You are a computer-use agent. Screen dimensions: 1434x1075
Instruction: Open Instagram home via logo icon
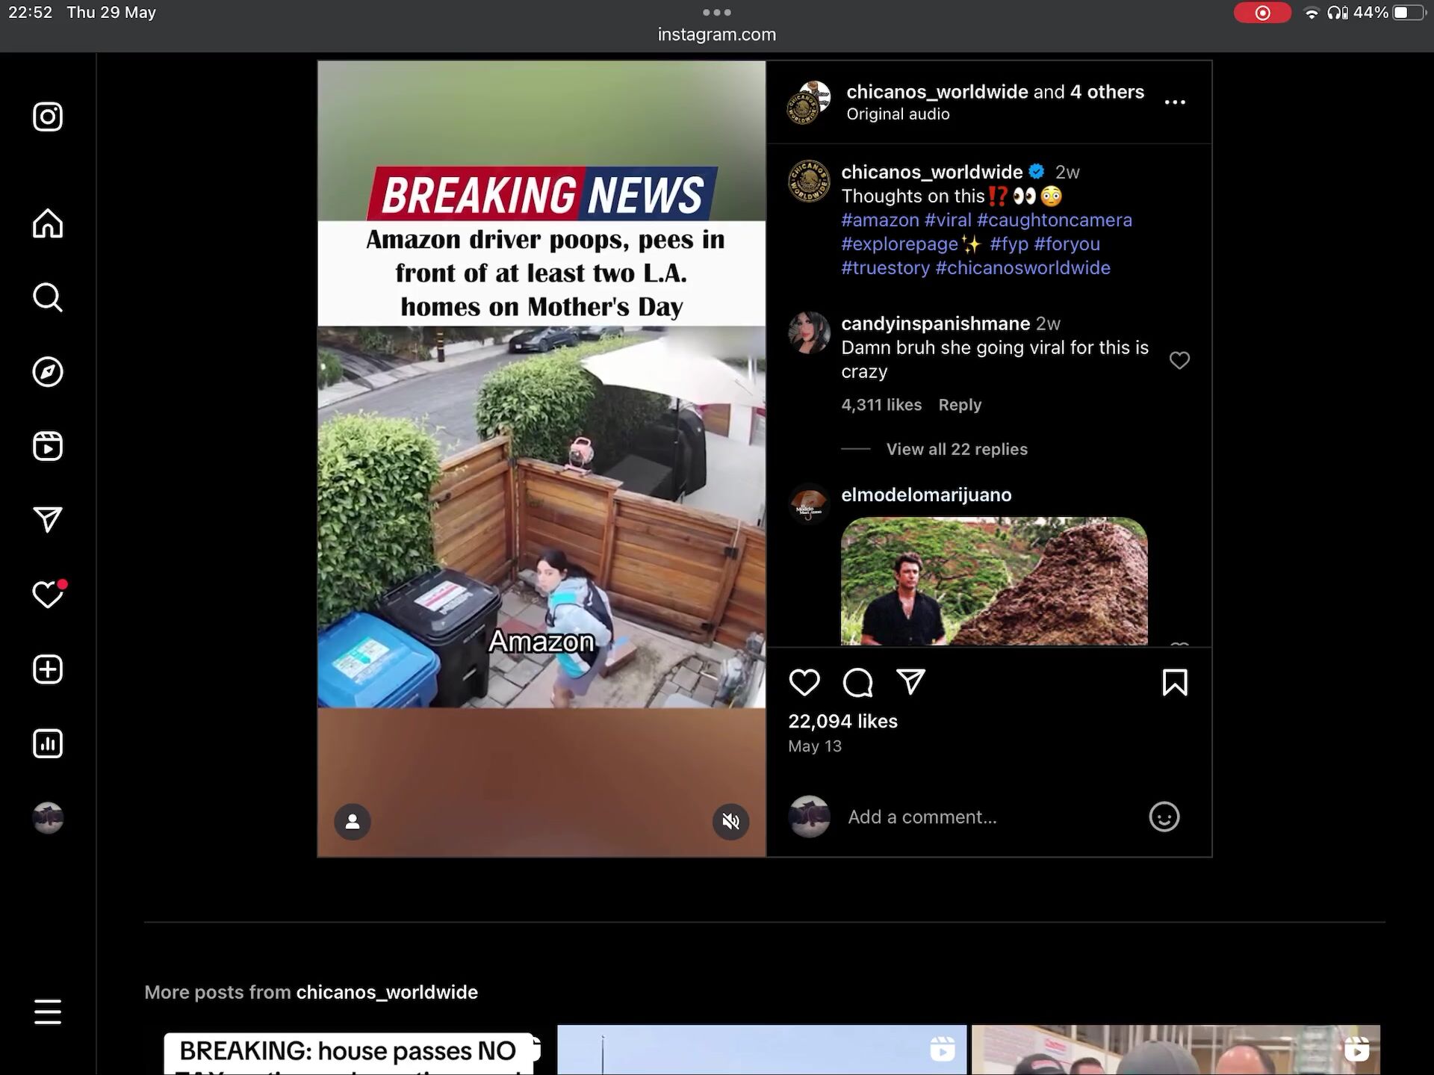click(x=48, y=117)
